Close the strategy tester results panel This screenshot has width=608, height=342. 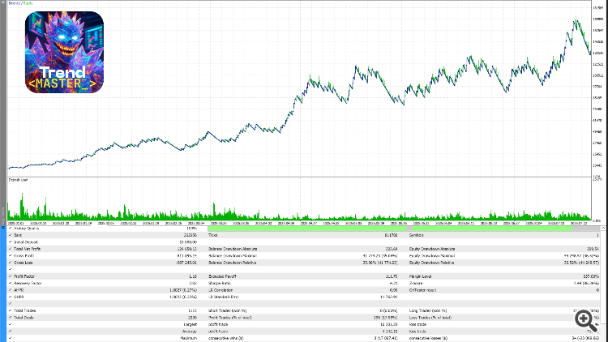[x=2, y=228]
